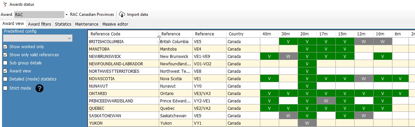The height and width of the screenshot is (127, 415).
Task: Select the gray W 20m cell for YUKON
Action: (307, 123)
